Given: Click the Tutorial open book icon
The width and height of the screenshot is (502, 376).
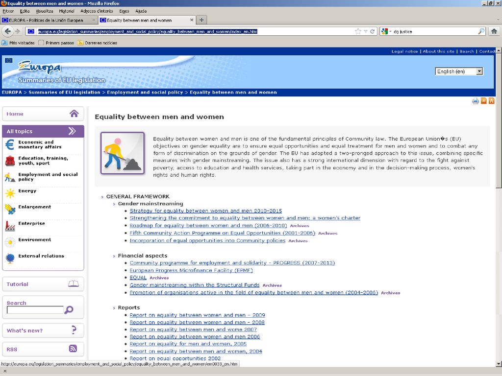Looking at the screenshot, I should point(74,283).
